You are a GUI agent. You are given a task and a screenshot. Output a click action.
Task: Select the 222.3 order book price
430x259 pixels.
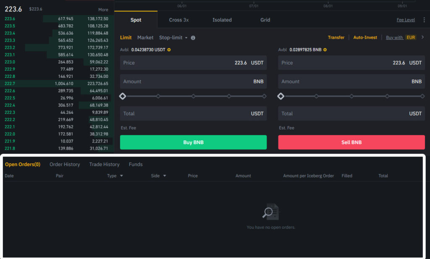pyautogui.click(x=10, y=112)
